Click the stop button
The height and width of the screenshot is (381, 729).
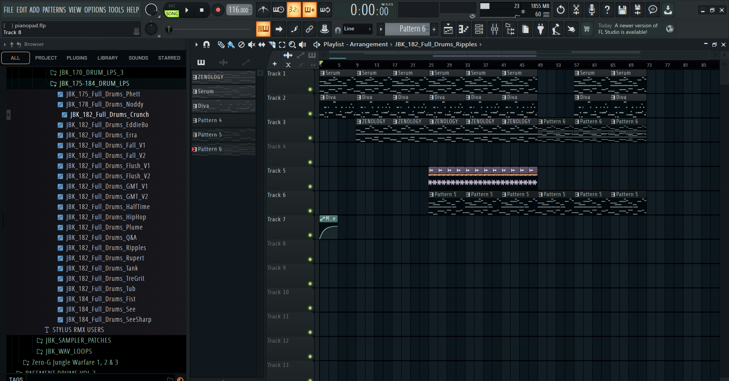point(202,10)
